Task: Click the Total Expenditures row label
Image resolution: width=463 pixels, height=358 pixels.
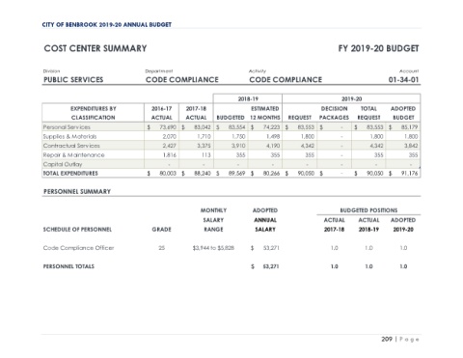Action: (70, 174)
